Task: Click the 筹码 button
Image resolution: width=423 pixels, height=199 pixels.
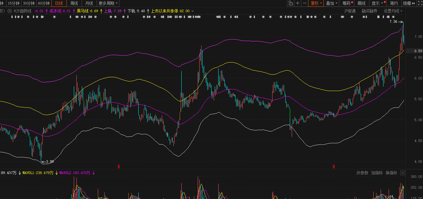Action: point(347,3)
